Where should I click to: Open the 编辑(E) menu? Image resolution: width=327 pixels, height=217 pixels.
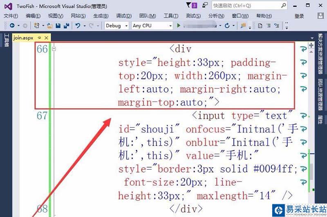coord(33,16)
